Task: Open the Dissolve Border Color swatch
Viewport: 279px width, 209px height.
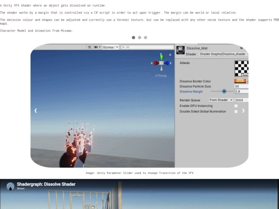Action: (240, 81)
